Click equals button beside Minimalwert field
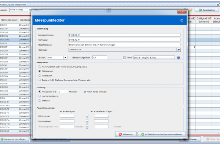Image resolution: width=220 pixels, height=147 pixels. (87, 116)
